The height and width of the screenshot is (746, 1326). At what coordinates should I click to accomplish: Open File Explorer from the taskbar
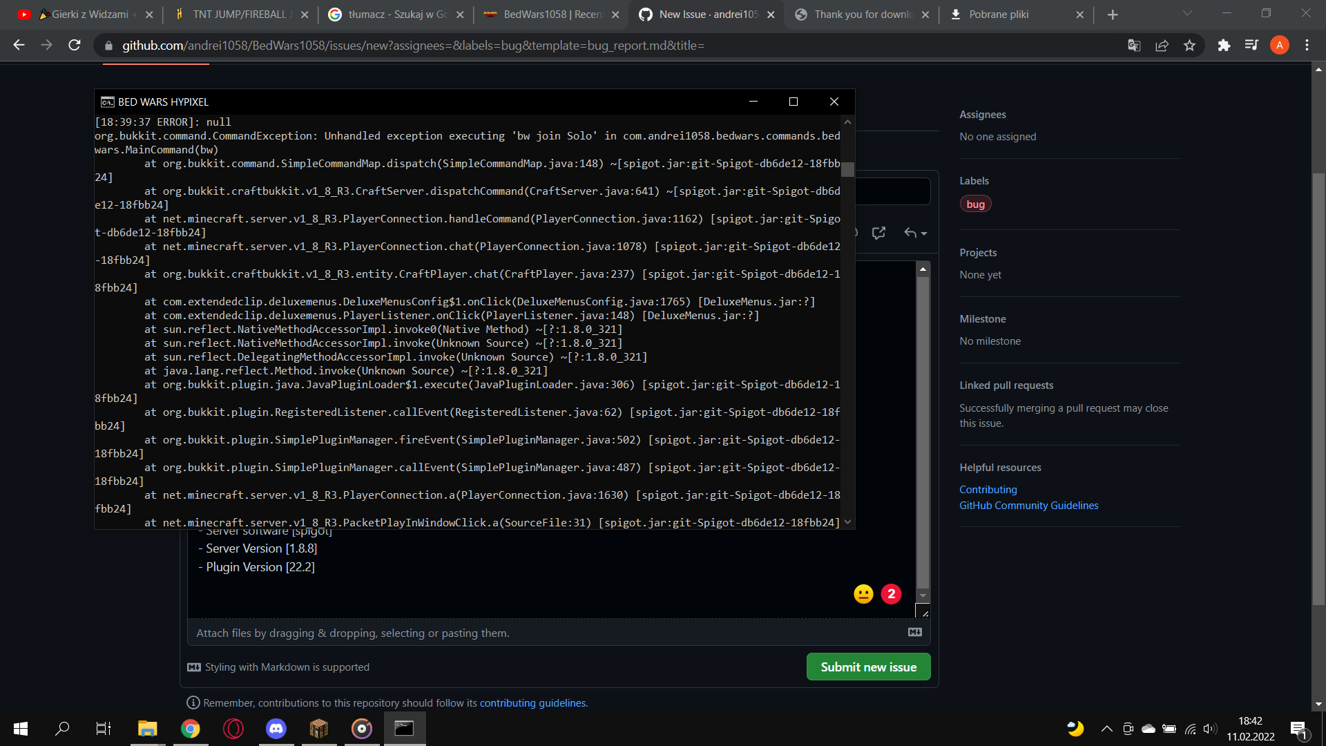coord(147,728)
